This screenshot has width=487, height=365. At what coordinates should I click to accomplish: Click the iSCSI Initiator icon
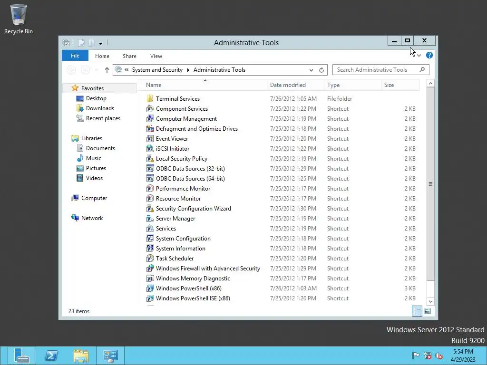click(x=150, y=149)
